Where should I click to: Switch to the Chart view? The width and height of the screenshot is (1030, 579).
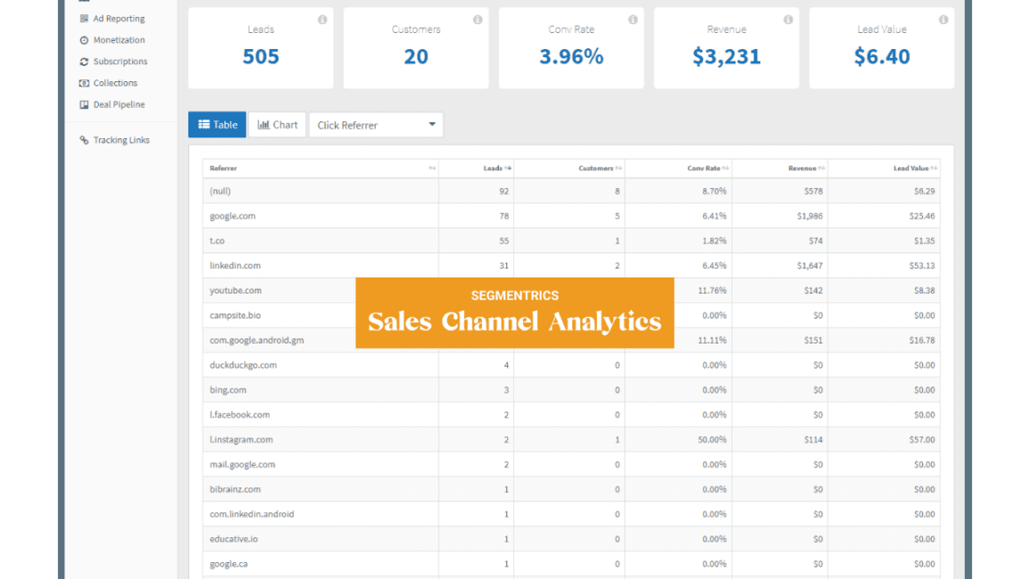pyautogui.click(x=277, y=124)
